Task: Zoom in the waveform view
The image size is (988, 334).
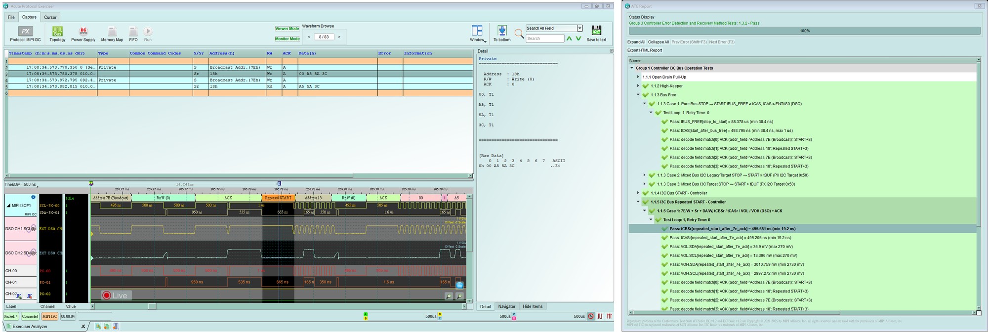Action: [460, 296]
